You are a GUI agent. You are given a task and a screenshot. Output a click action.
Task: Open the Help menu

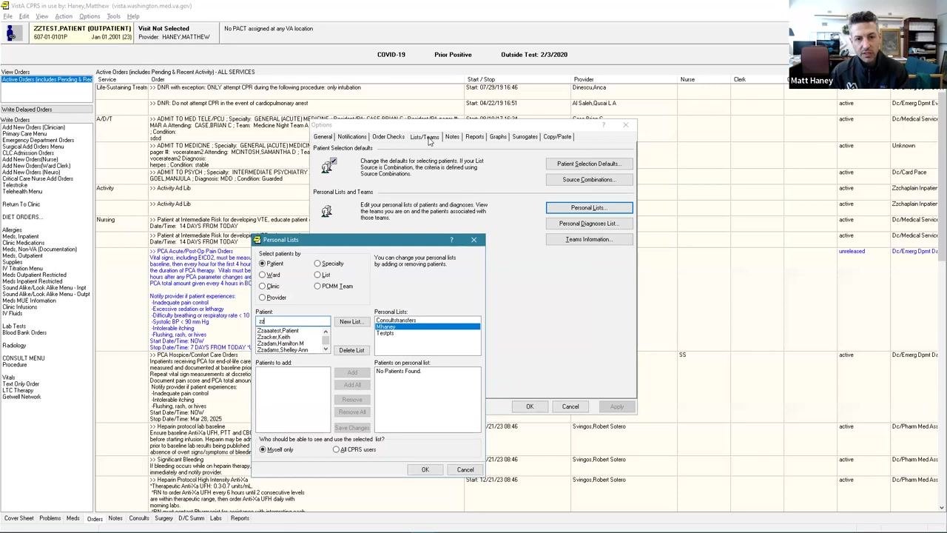pyautogui.click(x=133, y=16)
